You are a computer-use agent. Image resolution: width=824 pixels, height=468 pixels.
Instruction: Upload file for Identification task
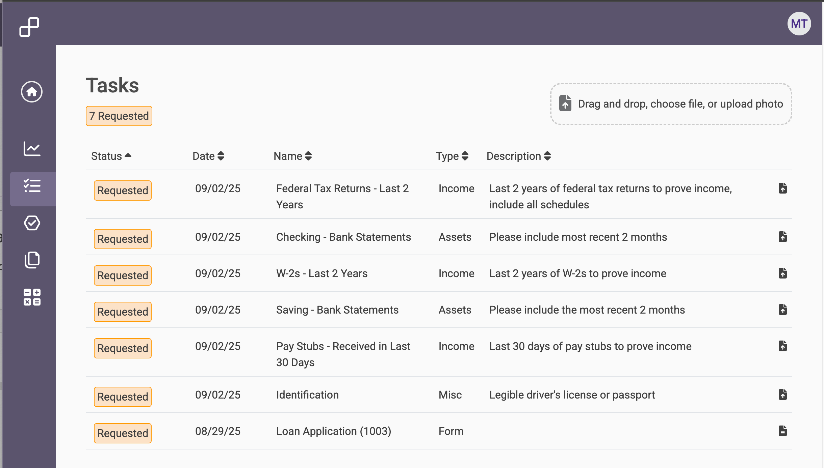(x=782, y=394)
